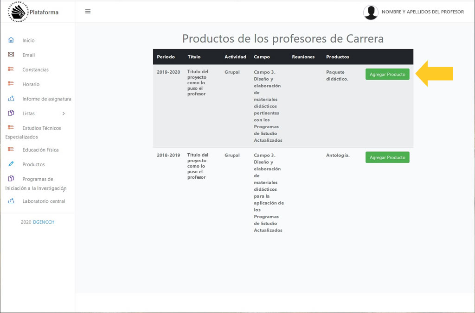Image resolution: width=475 pixels, height=313 pixels.
Task: Expand Programas de Iniciación a la Investigación chevron
Action: point(64,190)
